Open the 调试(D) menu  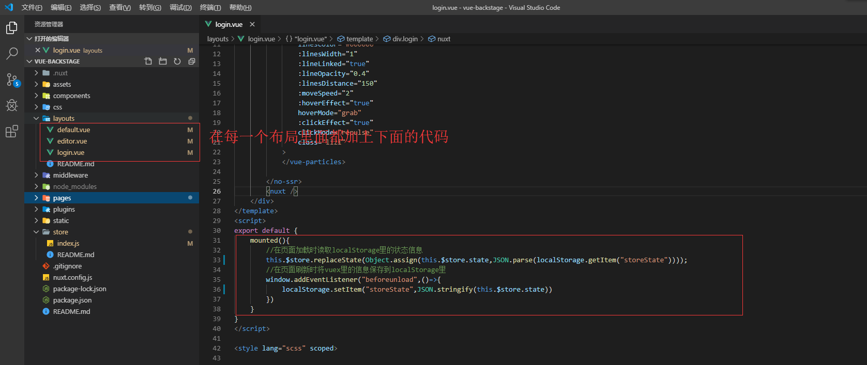180,7
